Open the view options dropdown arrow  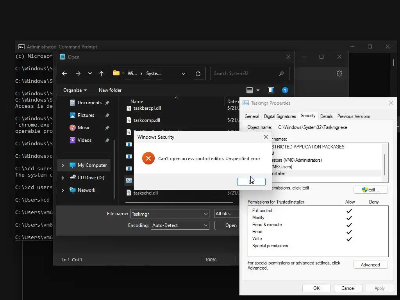(x=258, y=90)
